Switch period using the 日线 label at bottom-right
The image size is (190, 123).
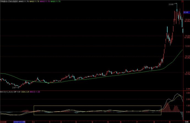point(186,121)
